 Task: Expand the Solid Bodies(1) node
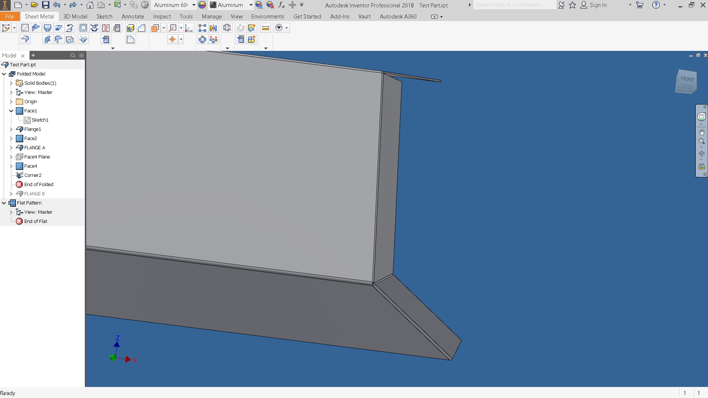[11, 83]
